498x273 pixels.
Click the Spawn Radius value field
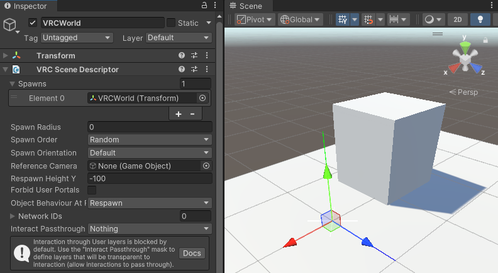[x=150, y=127]
